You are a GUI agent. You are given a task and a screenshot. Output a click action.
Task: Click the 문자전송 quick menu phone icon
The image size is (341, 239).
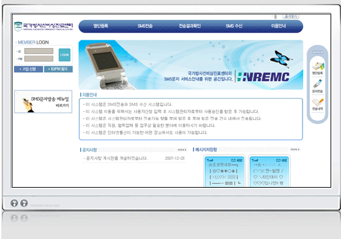click(x=318, y=84)
